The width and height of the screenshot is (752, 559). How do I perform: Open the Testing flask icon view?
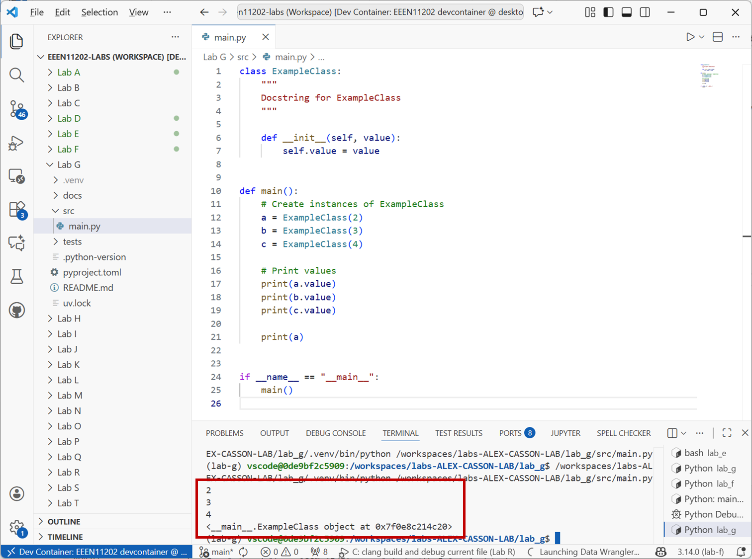coord(16,276)
